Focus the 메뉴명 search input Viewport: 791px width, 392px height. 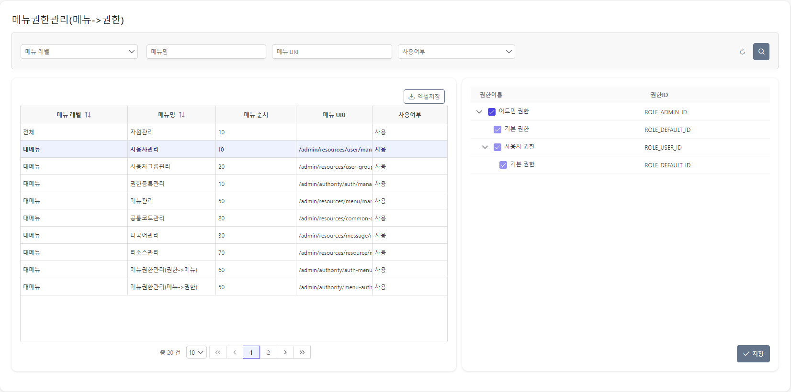[206, 52]
